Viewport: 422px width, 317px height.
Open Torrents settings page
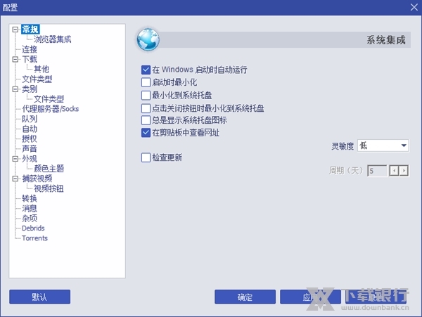click(x=34, y=238)
